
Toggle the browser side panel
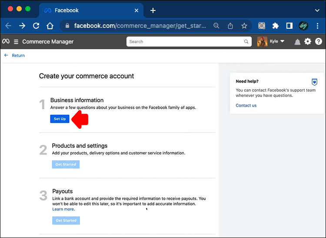coord(289,26)
